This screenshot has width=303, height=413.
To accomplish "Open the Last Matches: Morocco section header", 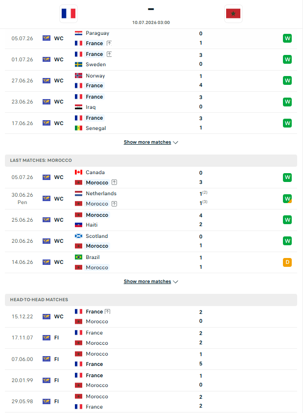I will click(151, 160).
